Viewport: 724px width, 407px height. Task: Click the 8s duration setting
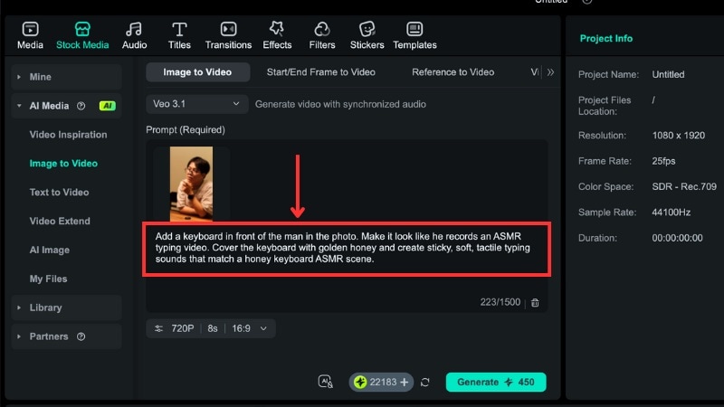(x=213, y=328)
